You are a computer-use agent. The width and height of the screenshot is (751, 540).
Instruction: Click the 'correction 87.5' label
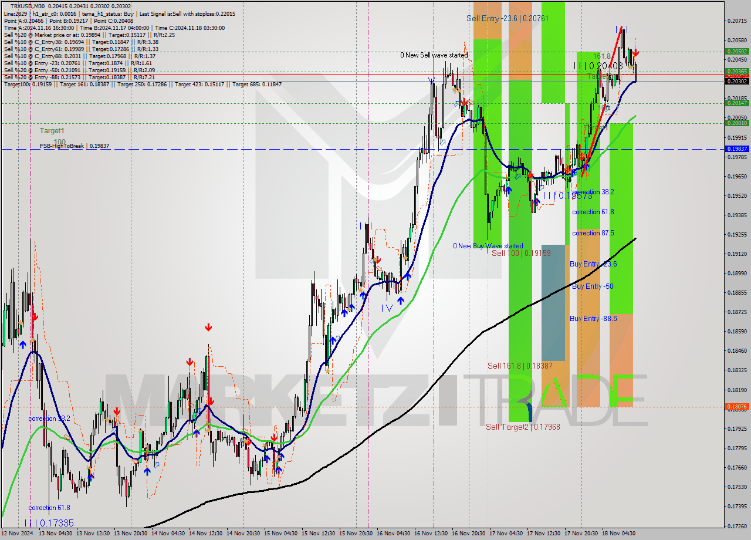point(593,233)
